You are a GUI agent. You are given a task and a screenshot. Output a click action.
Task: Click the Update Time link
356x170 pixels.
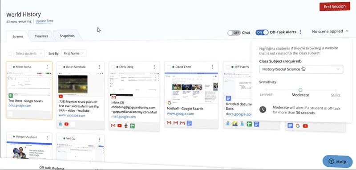[44, 21]
